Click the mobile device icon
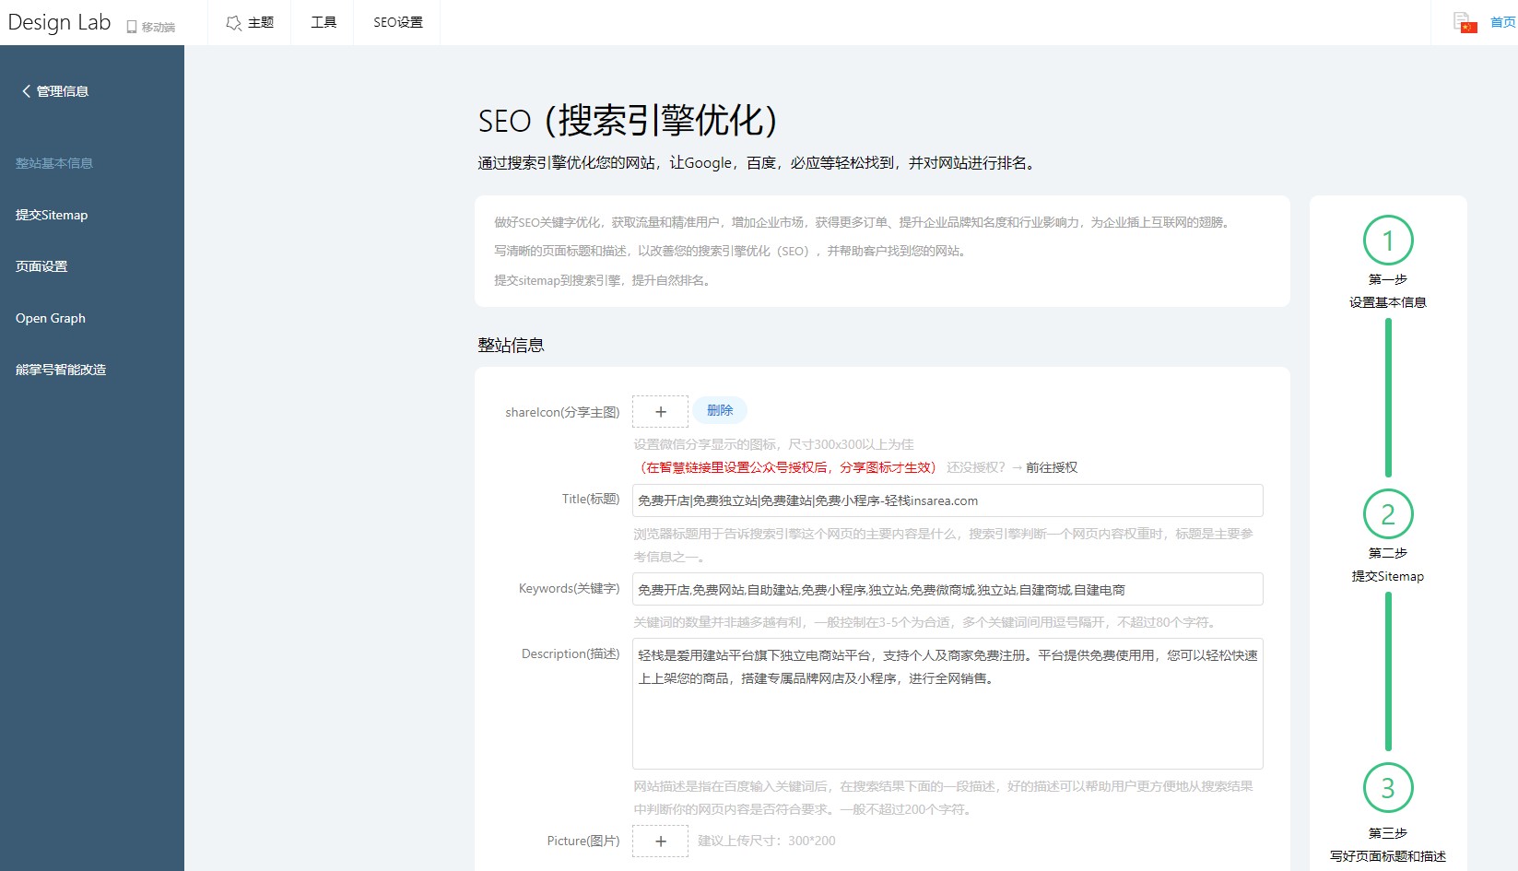Viewport: 1518px width, 871px height. [x=132, y=27]
